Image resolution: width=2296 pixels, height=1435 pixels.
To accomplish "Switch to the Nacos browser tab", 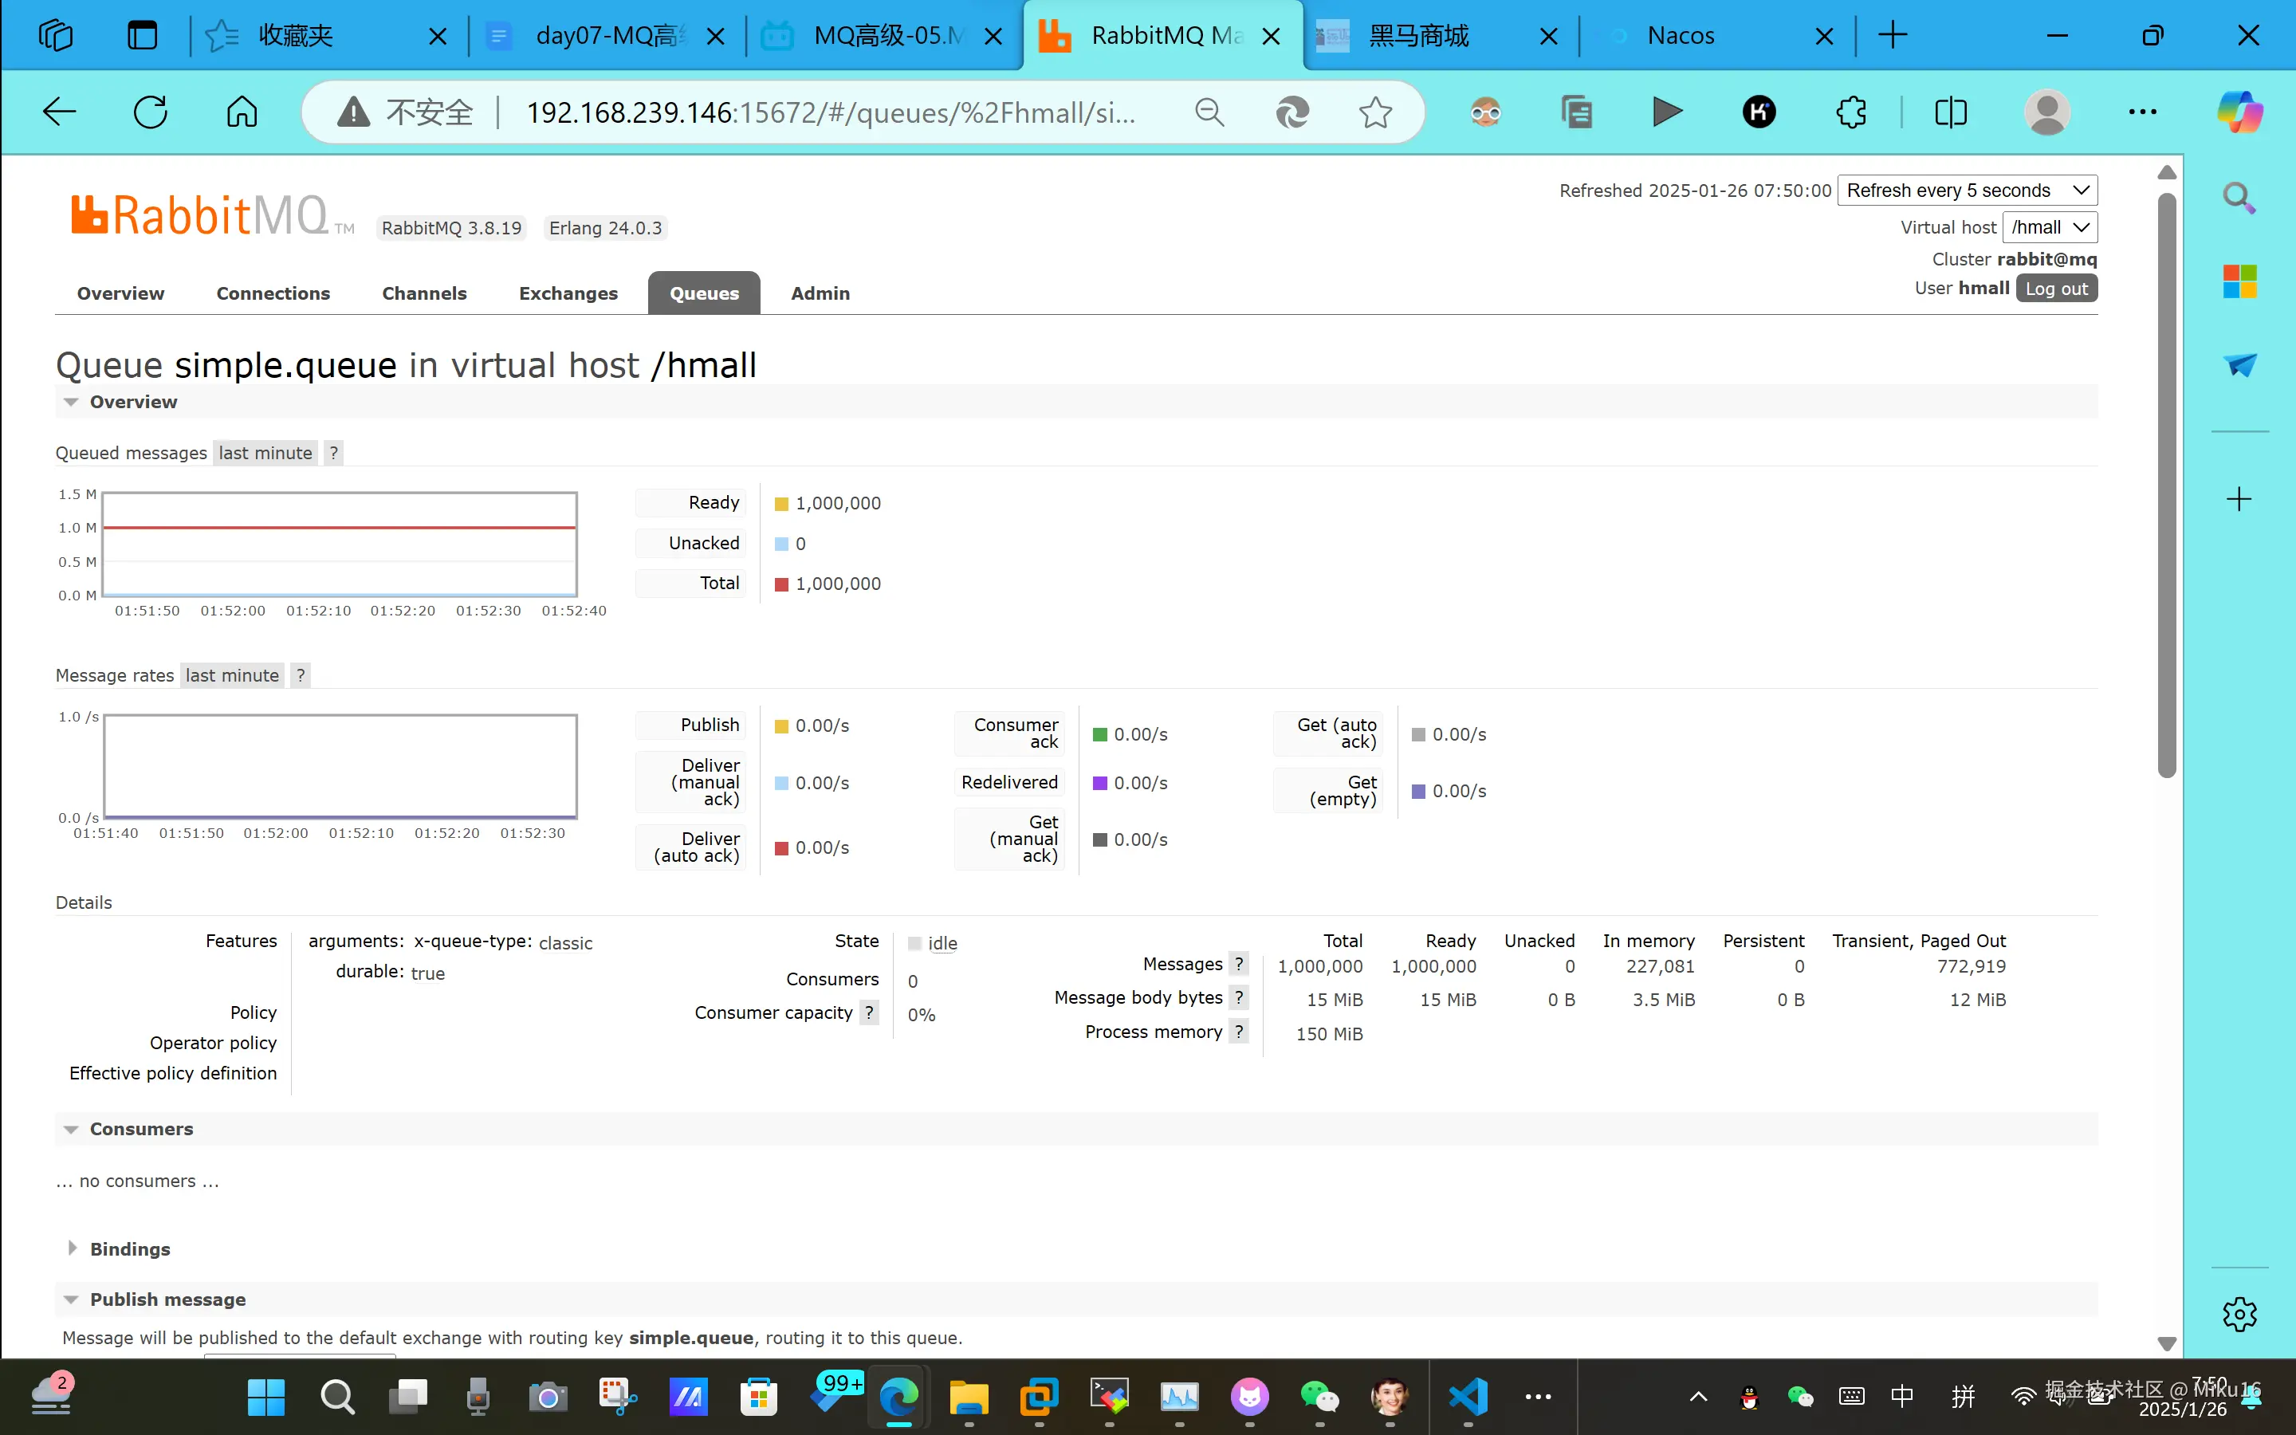I will pos(1681,36).
